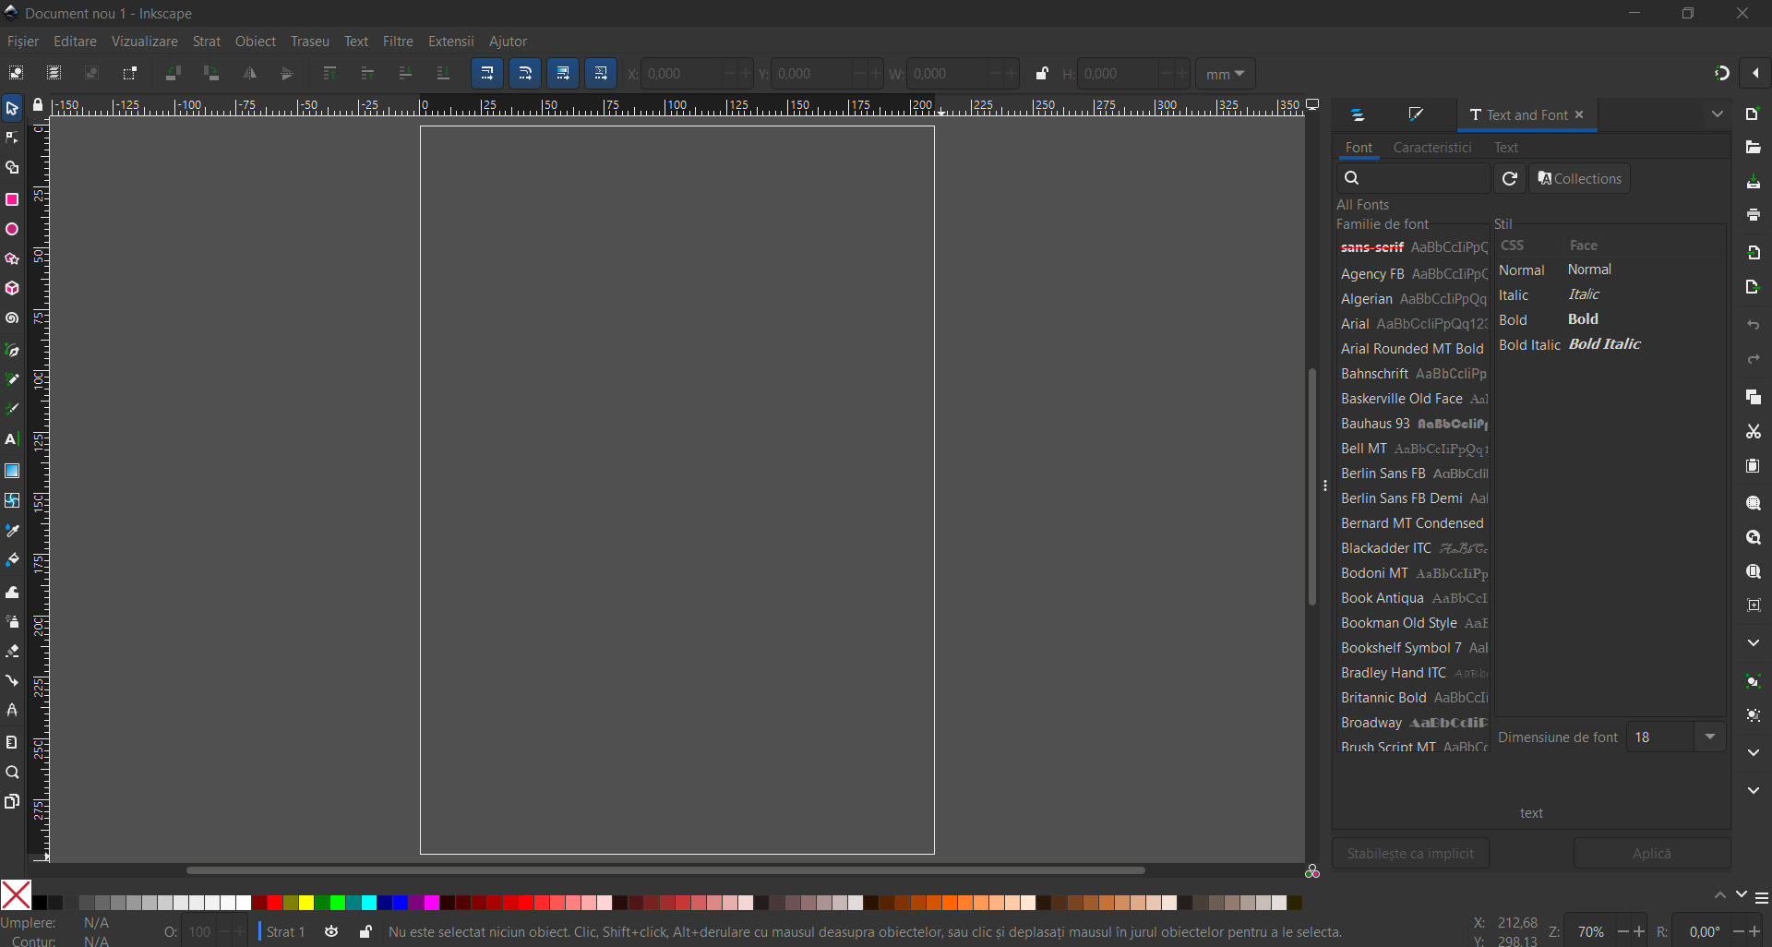Select the 3D Box tool
The image size is (1772, 947).
[x=12, y=289]
